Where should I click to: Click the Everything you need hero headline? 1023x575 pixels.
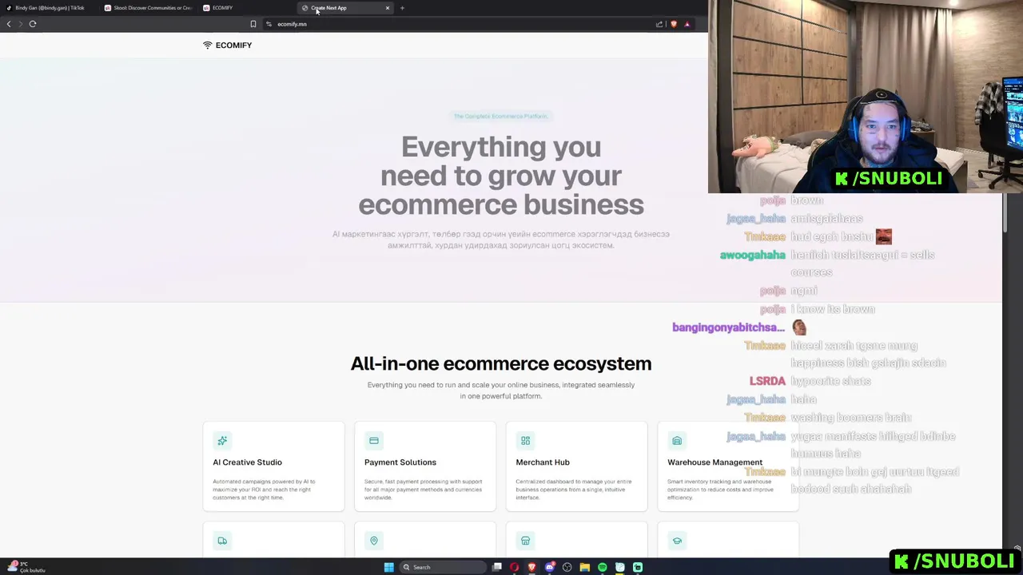pos(501,176)
